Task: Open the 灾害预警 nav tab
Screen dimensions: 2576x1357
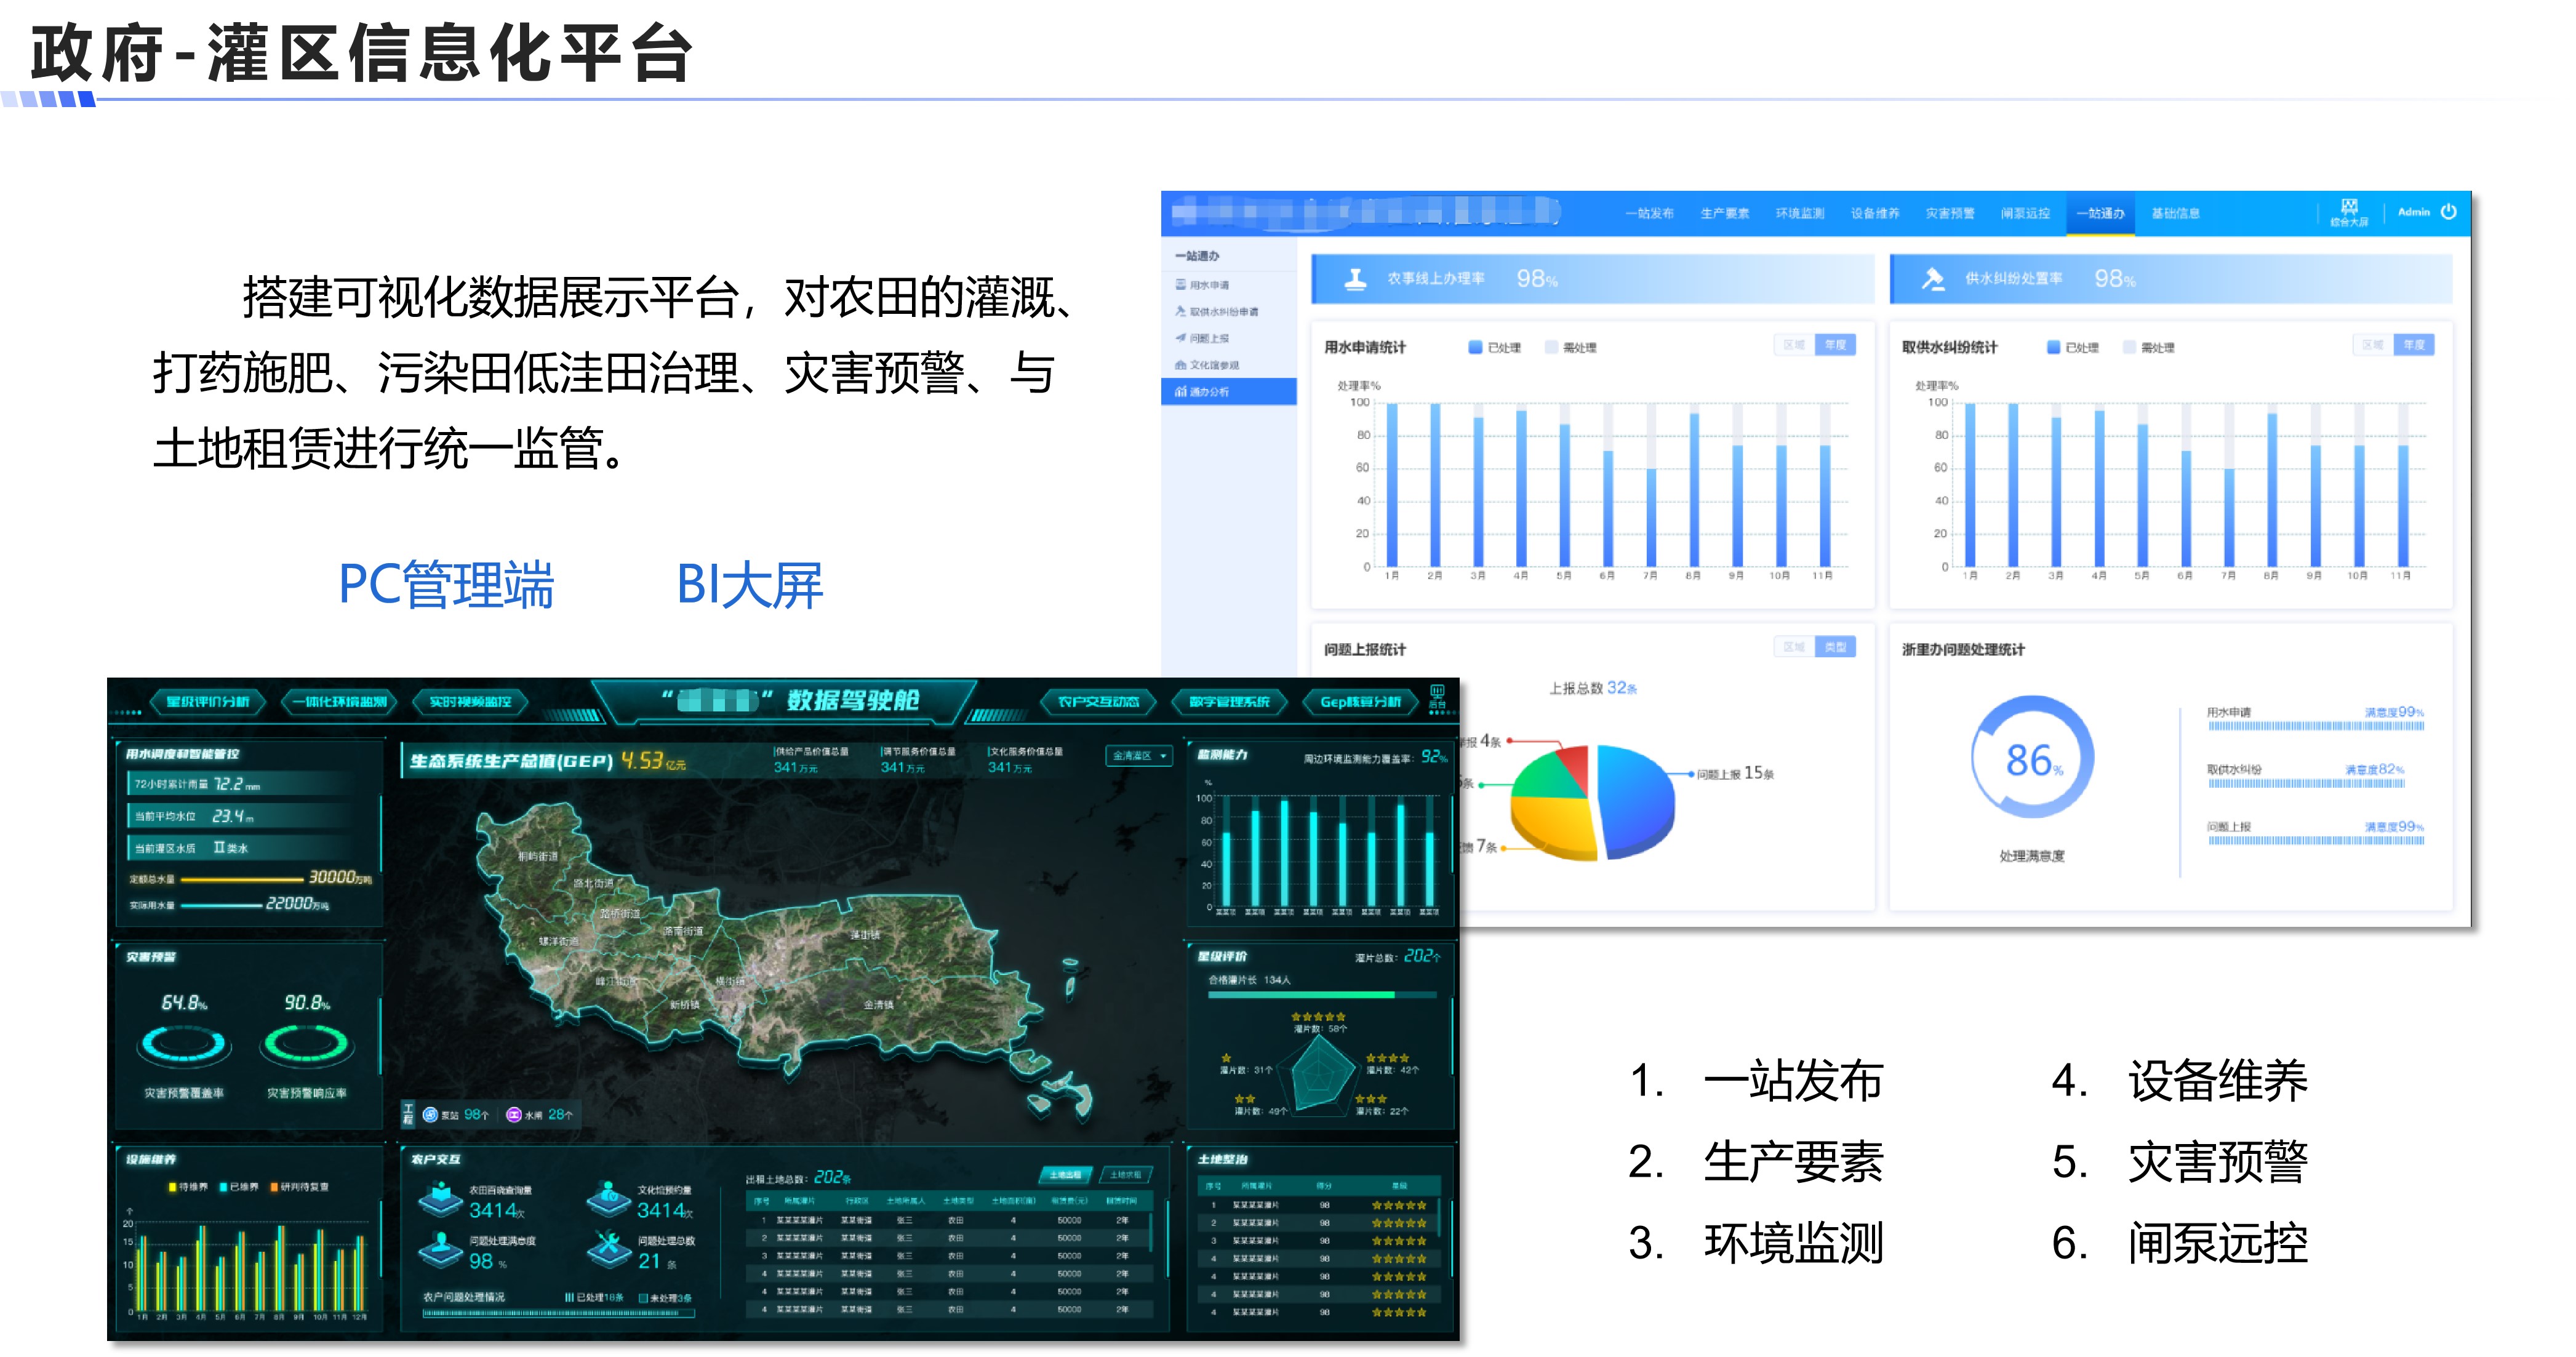Action: (1950, 213)
